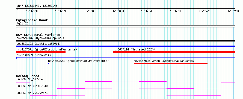
Task: Click the blue esv3891198 variant bar
Action: pyautogui.click(x=126, y=46)
